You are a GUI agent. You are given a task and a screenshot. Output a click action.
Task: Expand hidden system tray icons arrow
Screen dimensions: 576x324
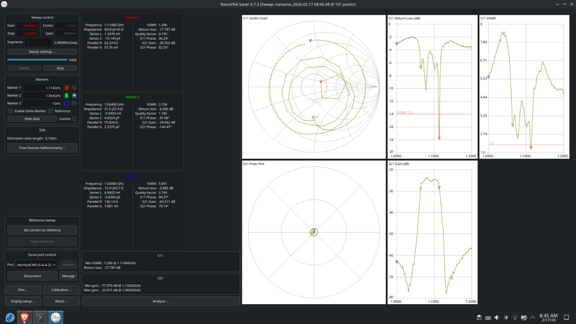click(532, 318)
